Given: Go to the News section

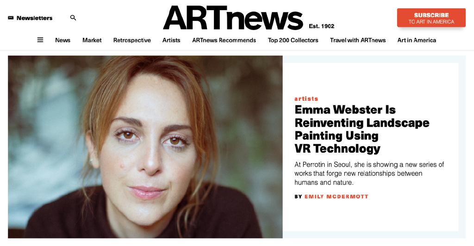Looking at the screenshot, I should click(x=62, y=40).
